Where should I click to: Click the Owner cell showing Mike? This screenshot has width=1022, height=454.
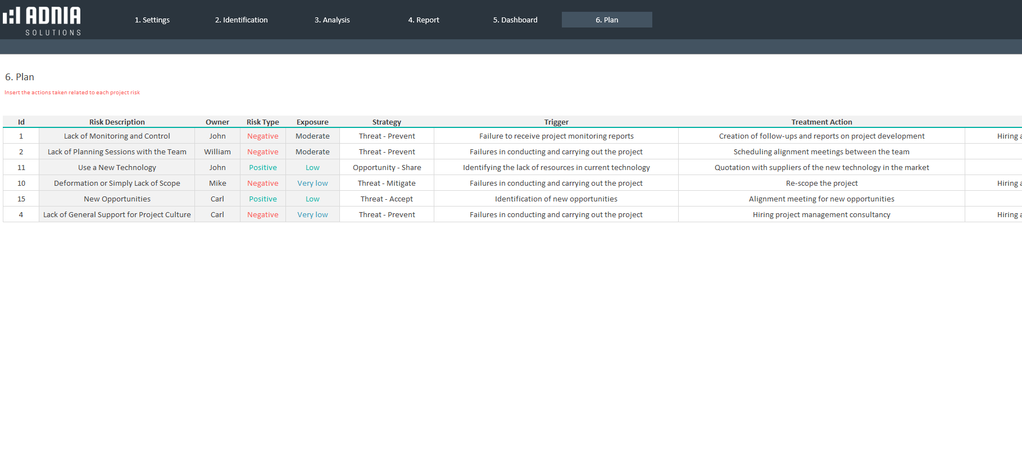click(x=217, y=183)
